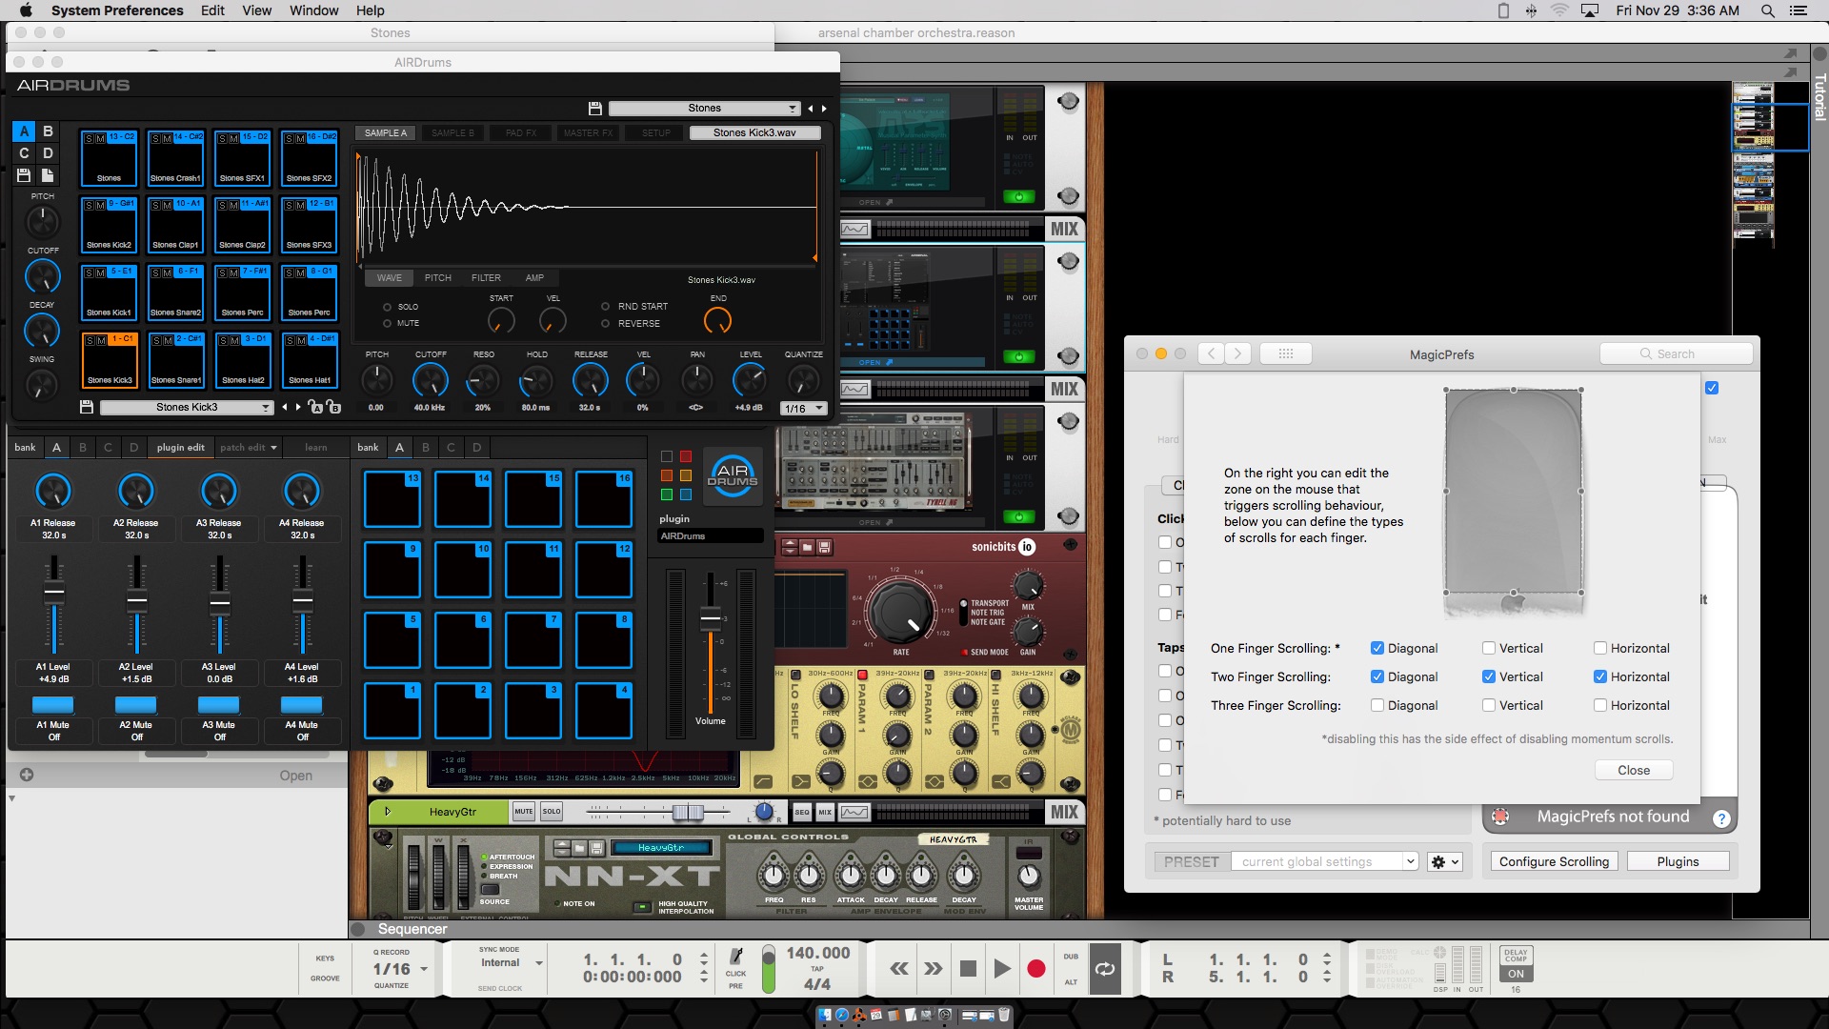
Task: Save pad bank using the bank disk icon
Action: pyautogui.click(x=24, y=175)
